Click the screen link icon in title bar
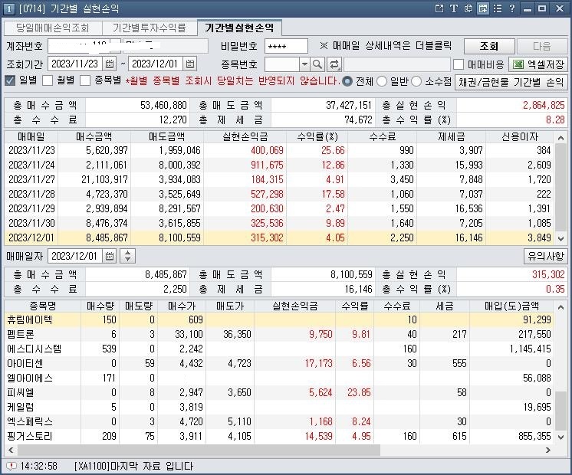The height and width of the screenshot is (475, 572). coord(482,8)
